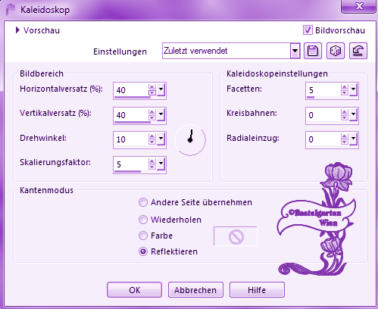Open the Kreisbahnen slider dropdown arrow

(x=353, y=115)
